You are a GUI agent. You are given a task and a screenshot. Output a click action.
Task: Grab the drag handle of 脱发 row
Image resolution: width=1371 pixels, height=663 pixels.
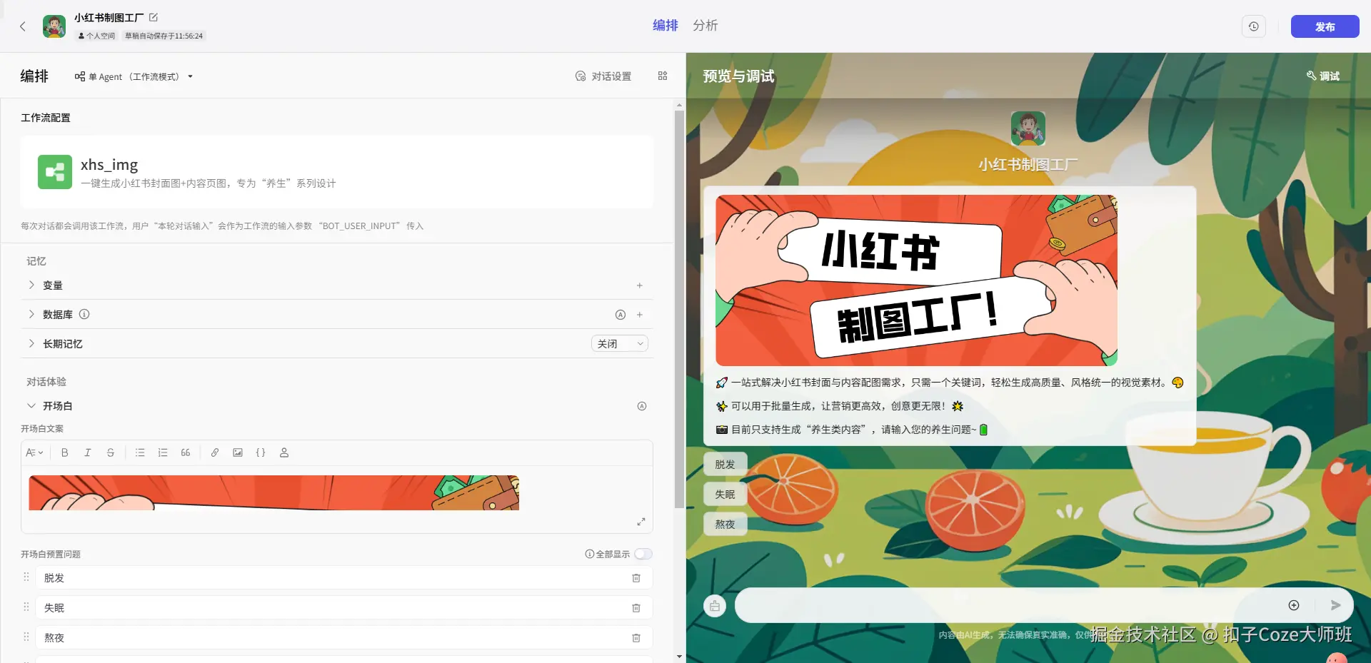pos(26,577)
